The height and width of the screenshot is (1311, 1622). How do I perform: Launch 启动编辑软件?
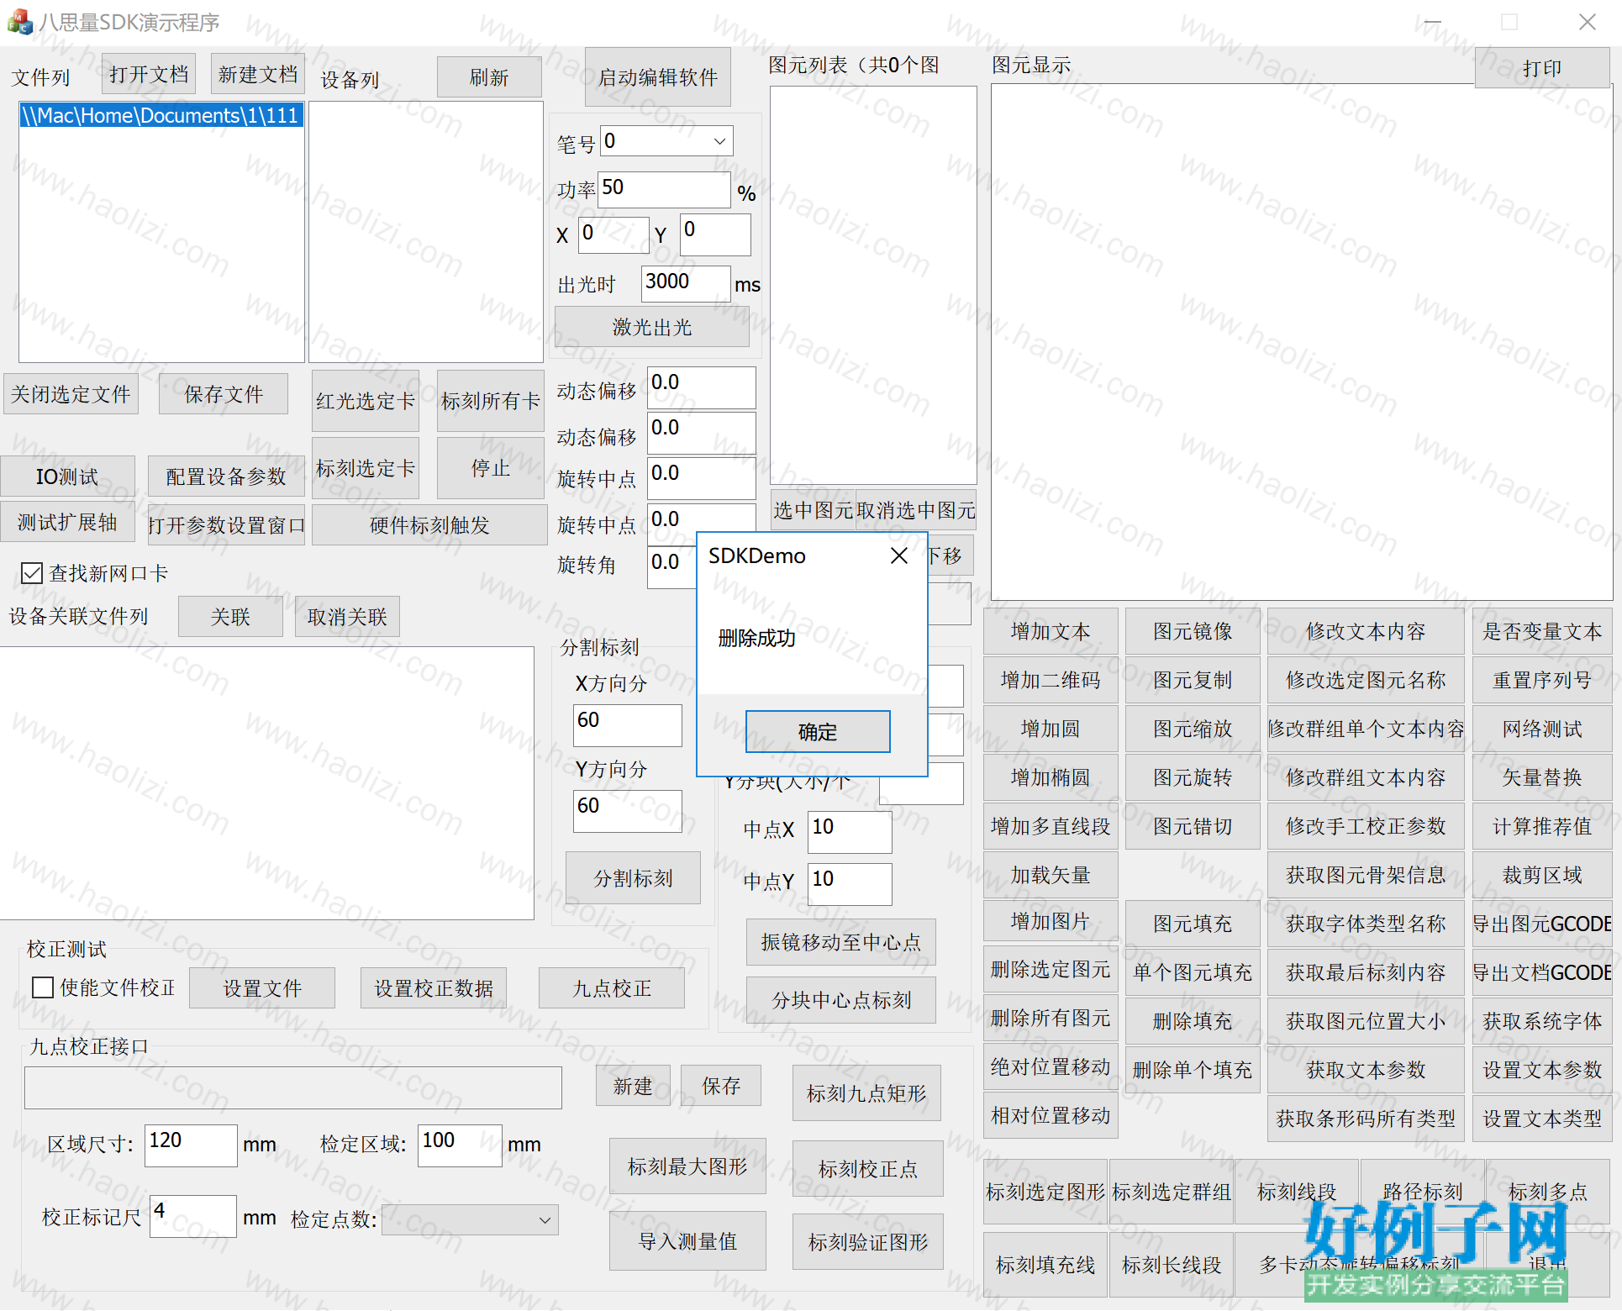(x=658, y=77)
